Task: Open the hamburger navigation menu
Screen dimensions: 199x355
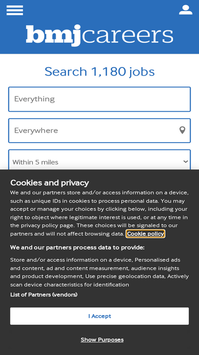Action: 15,10
